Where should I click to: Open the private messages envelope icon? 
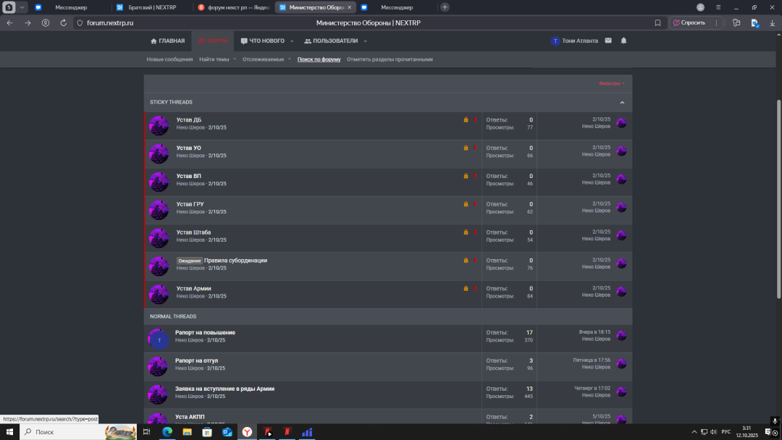(x=608, y=41)
